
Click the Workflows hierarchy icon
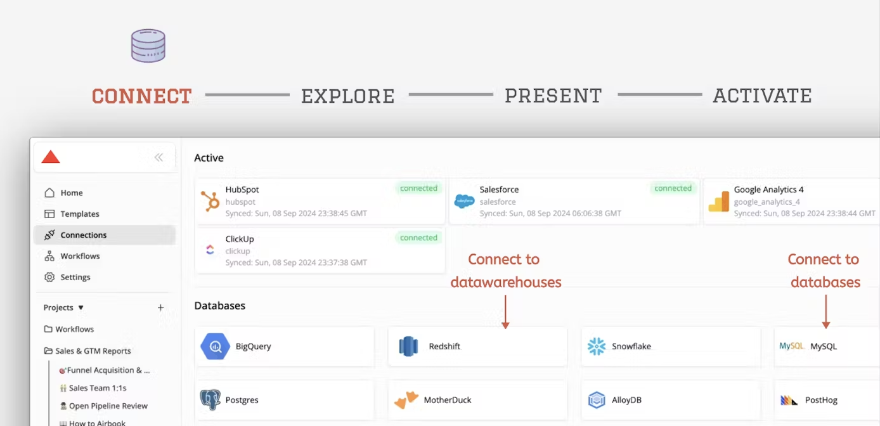(x=49, y=256)
